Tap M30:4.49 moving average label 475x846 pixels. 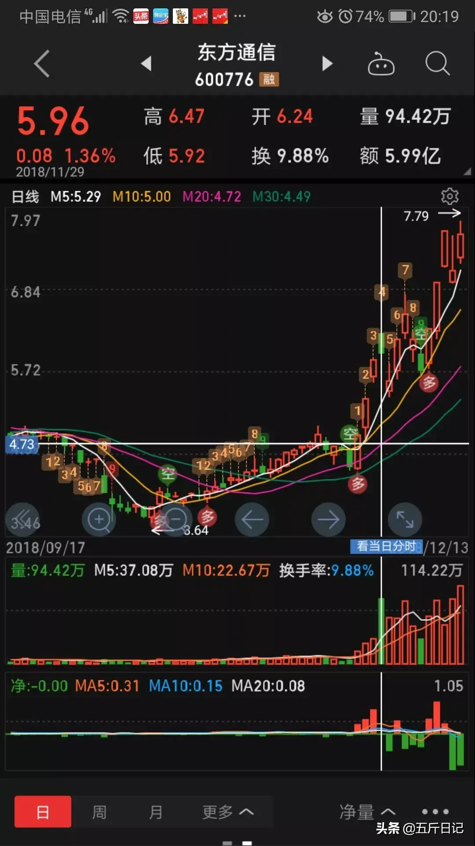coord(281,197)
